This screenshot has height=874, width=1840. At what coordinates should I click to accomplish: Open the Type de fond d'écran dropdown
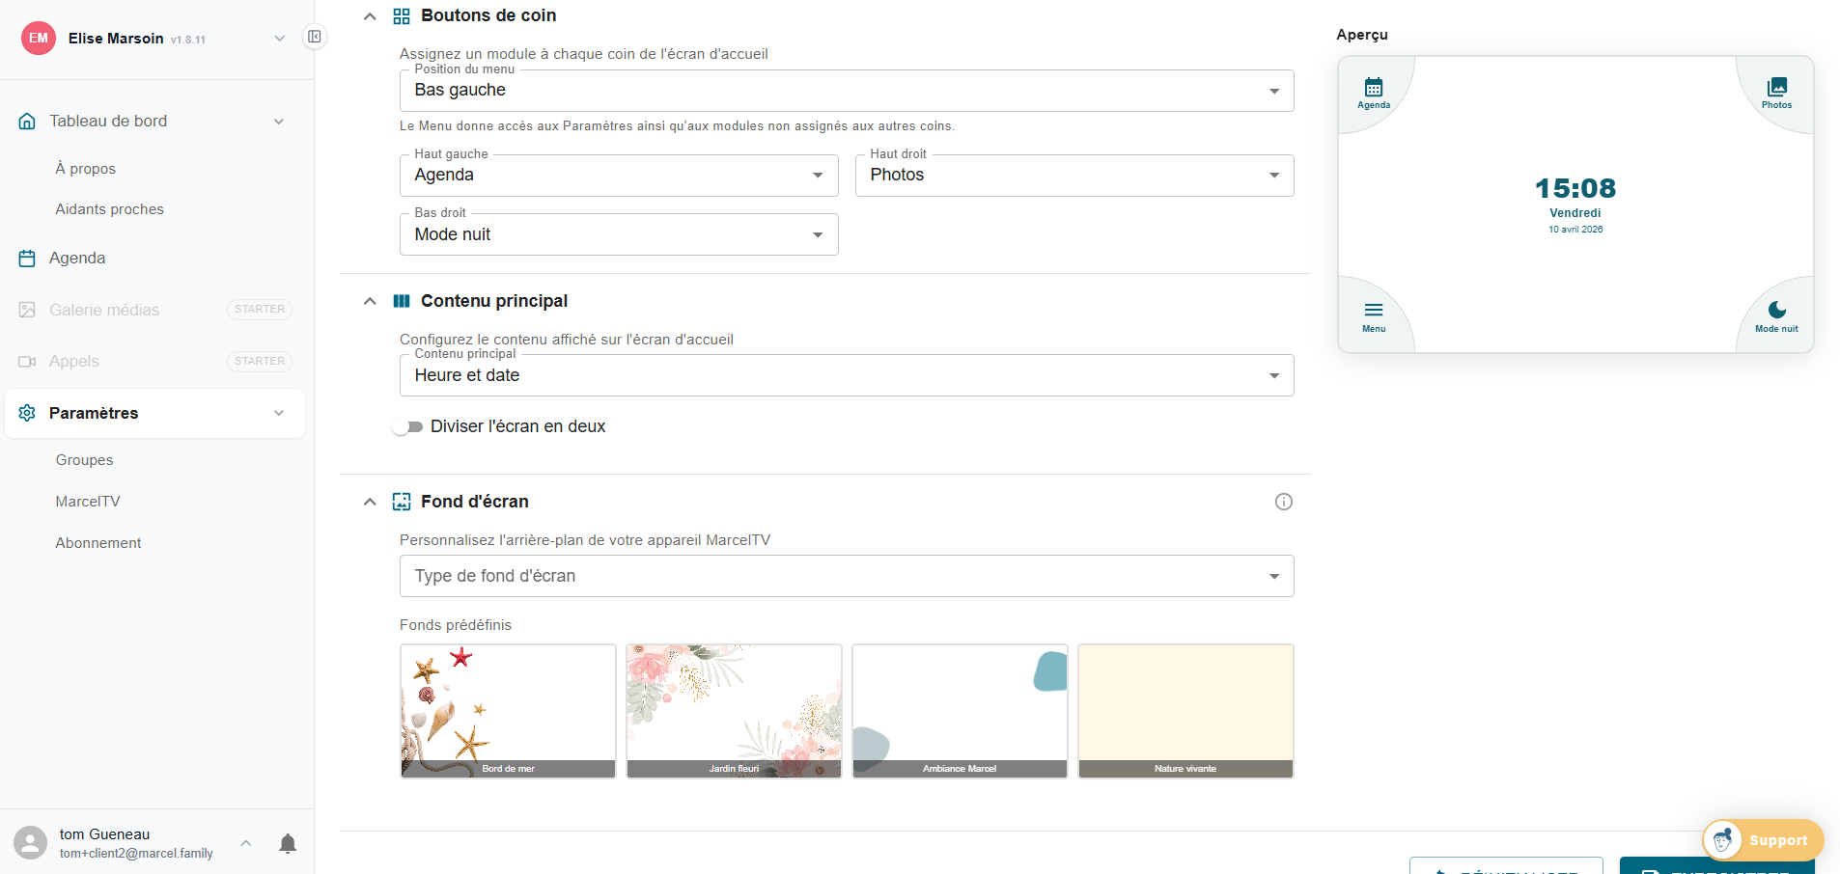tap(846, 576)
